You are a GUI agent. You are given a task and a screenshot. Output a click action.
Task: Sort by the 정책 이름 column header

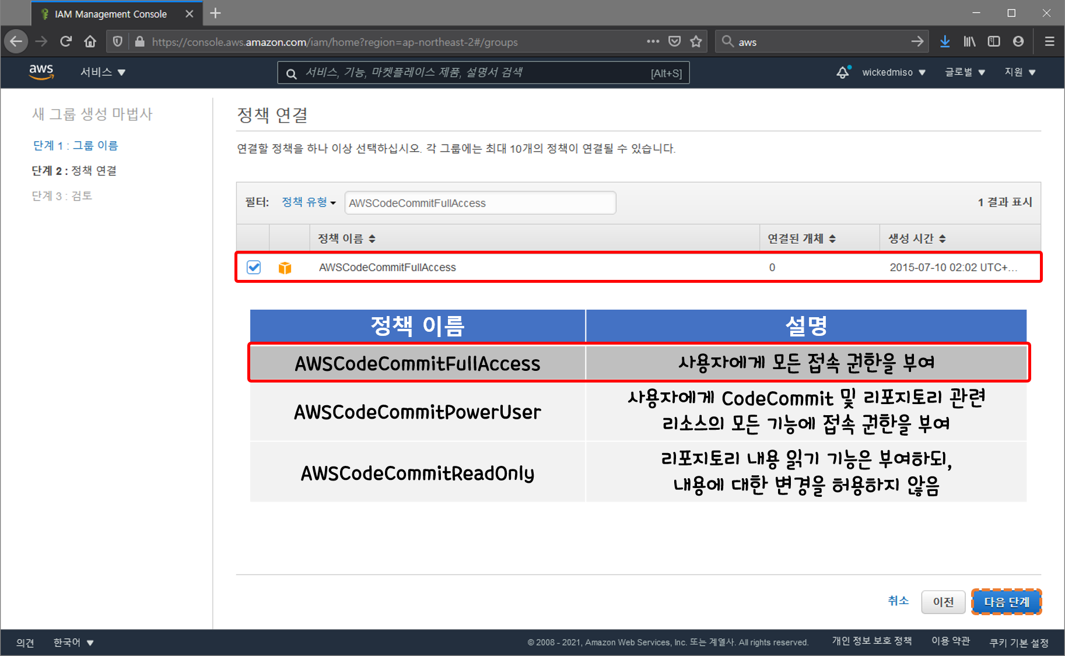coord(346,238)
